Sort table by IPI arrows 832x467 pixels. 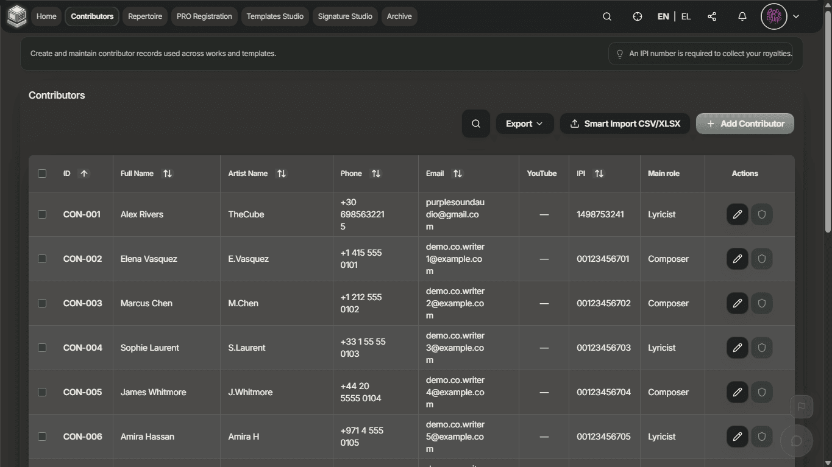click(x=599, y=174)
